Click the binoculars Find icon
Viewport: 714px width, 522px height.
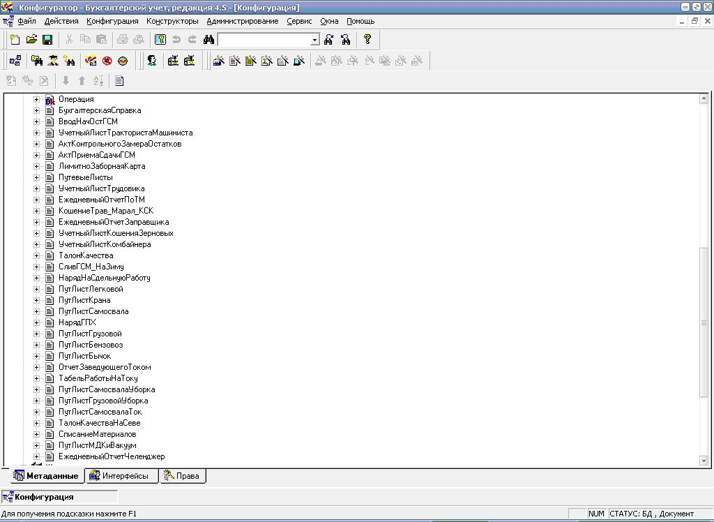tap(208, 40)
